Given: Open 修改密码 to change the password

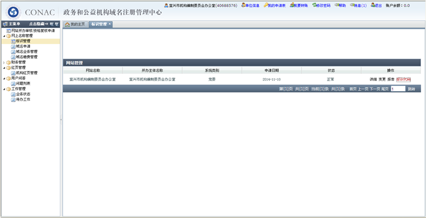Looking at the screenshot, I should pyautogui.click(x=321, y=6).
